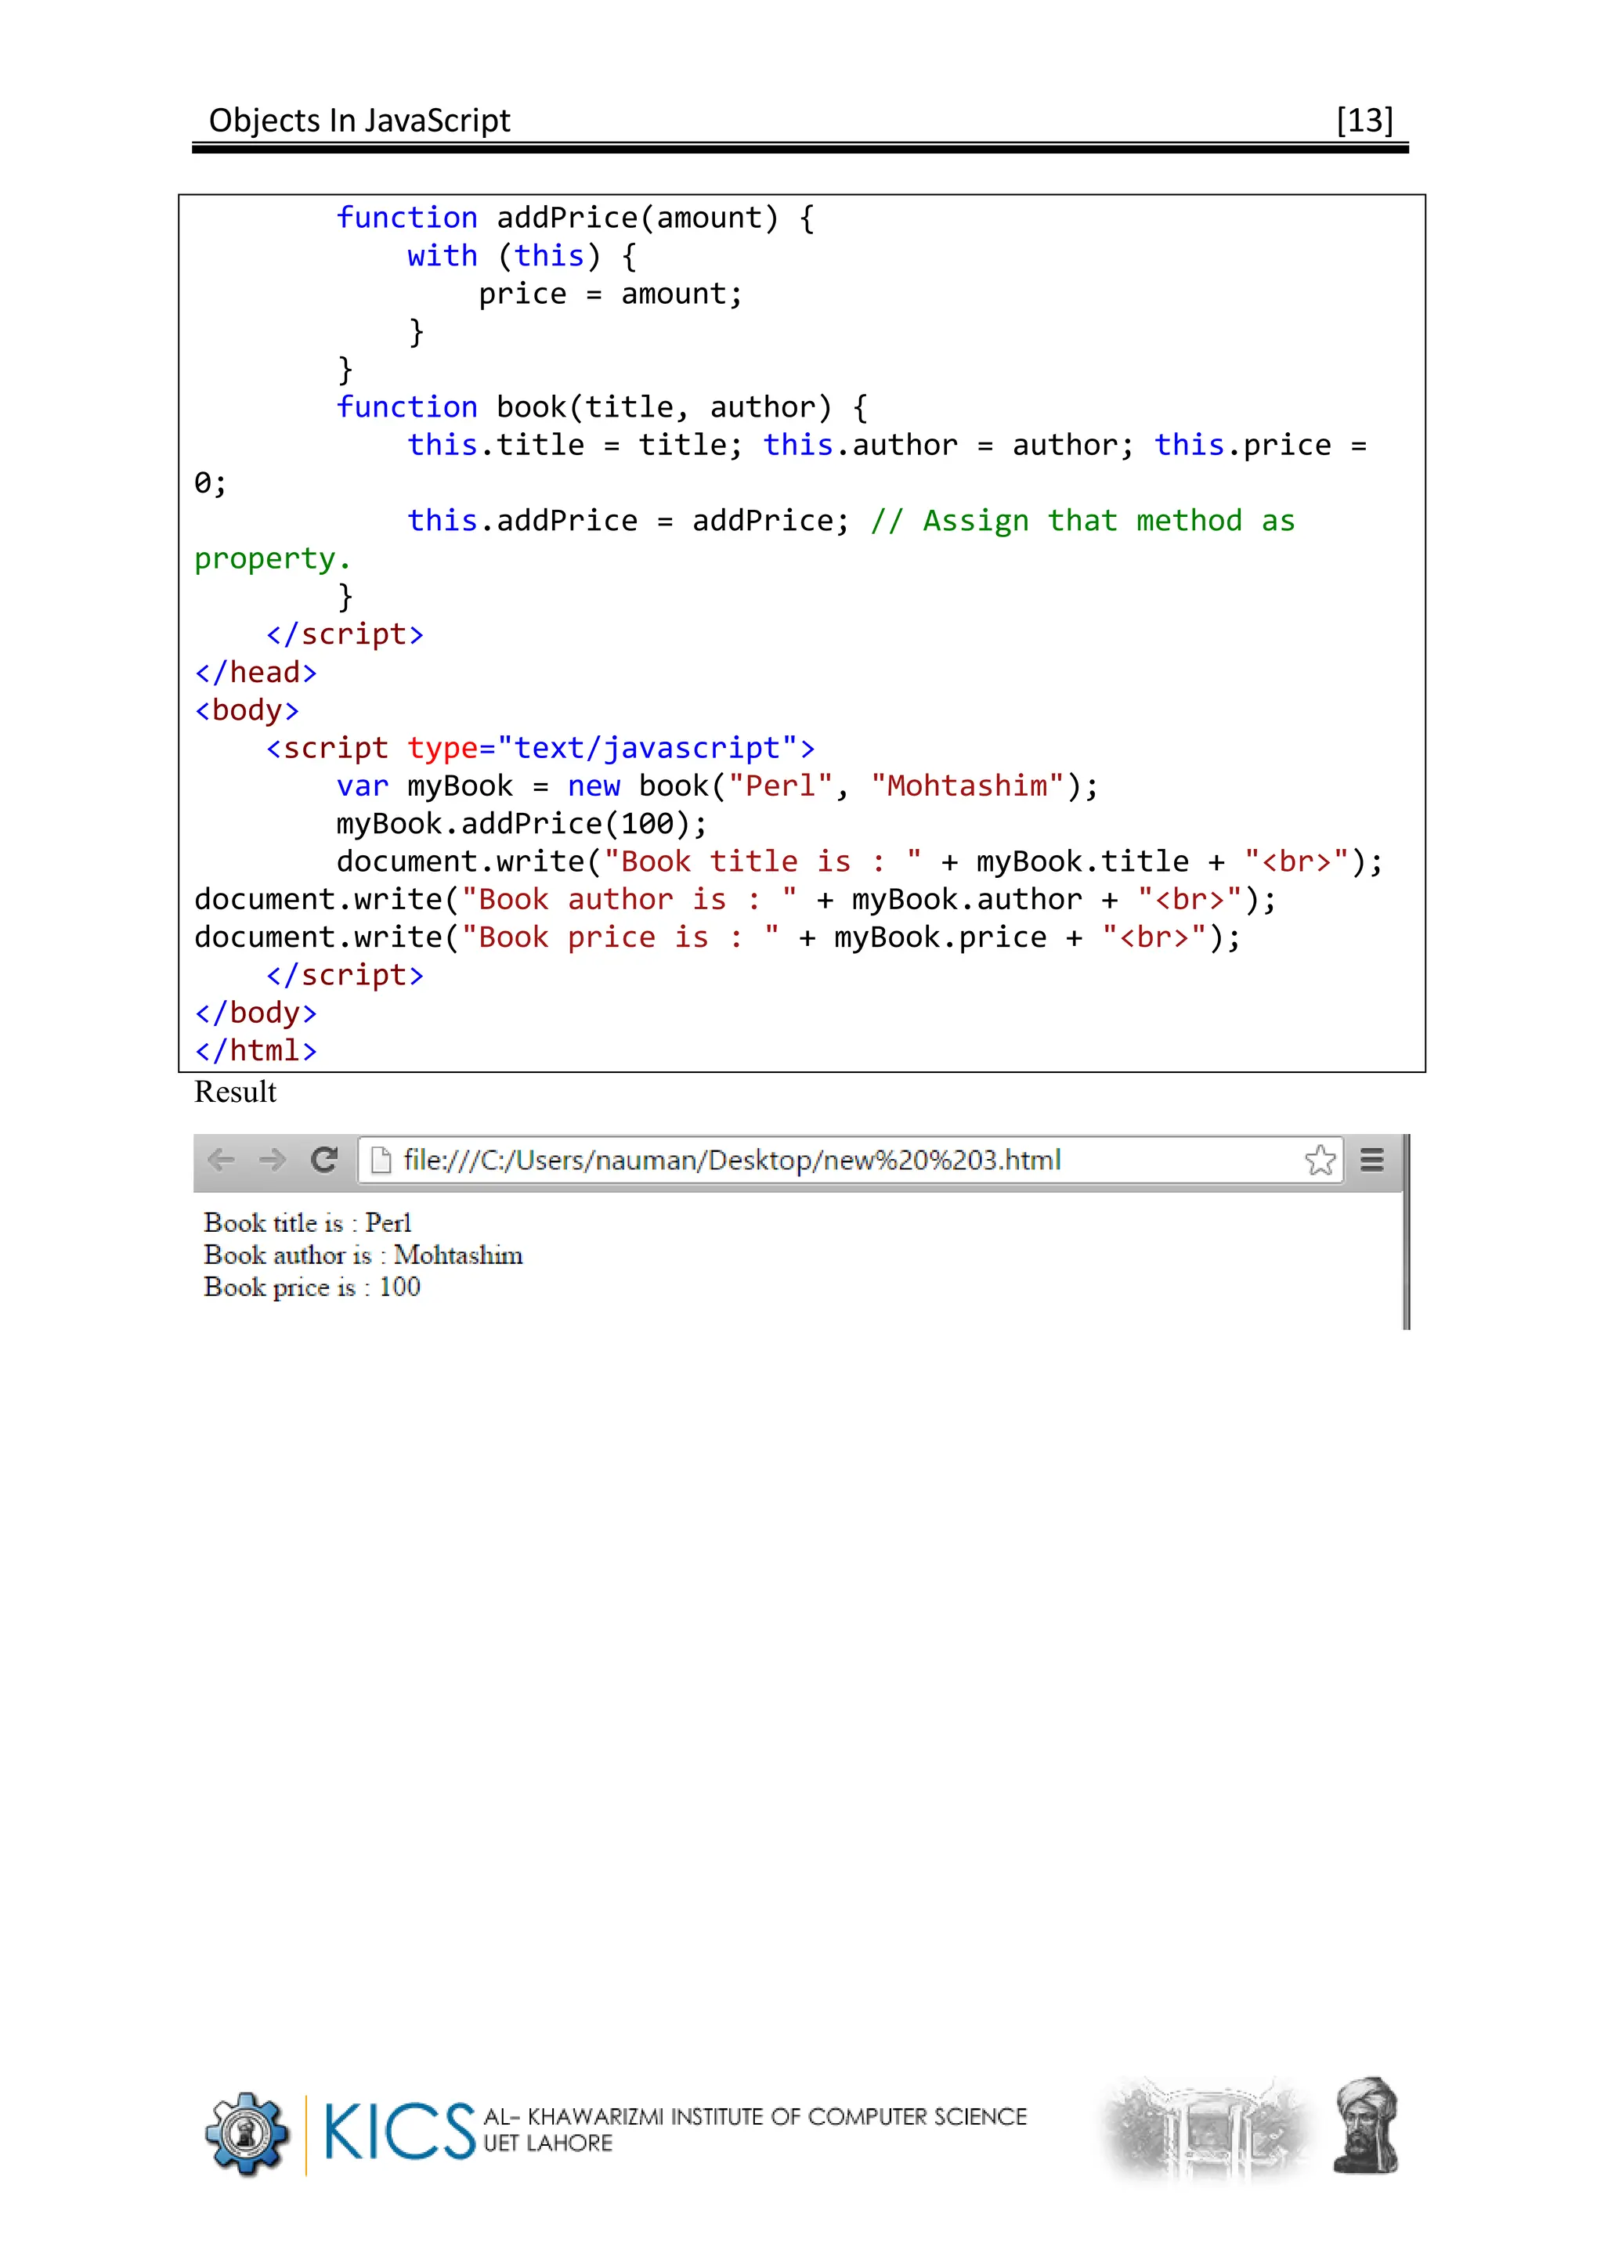1604x2268 pixels.
Task: Click the browser vertical scrollbar edge
Action: [1406, 1255]
